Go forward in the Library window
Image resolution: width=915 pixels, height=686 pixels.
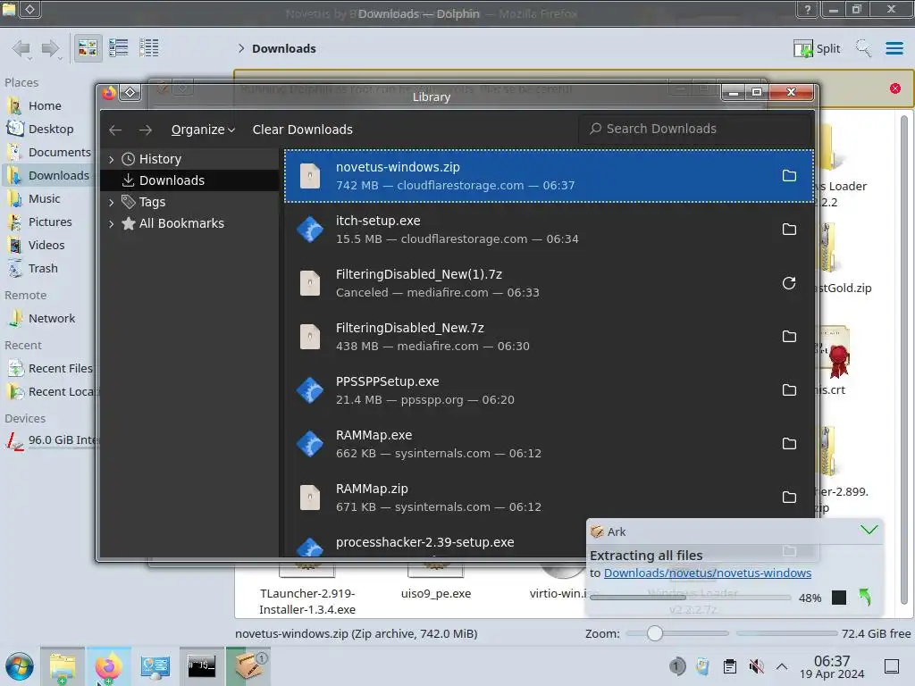pos(146,130)
